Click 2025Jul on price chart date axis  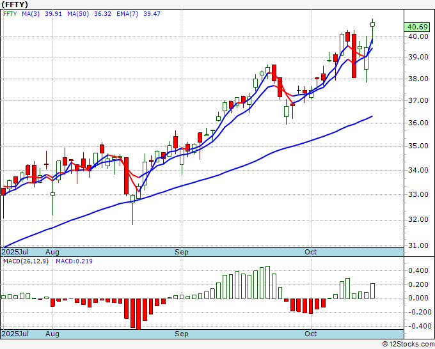click(x=15, y=252)
